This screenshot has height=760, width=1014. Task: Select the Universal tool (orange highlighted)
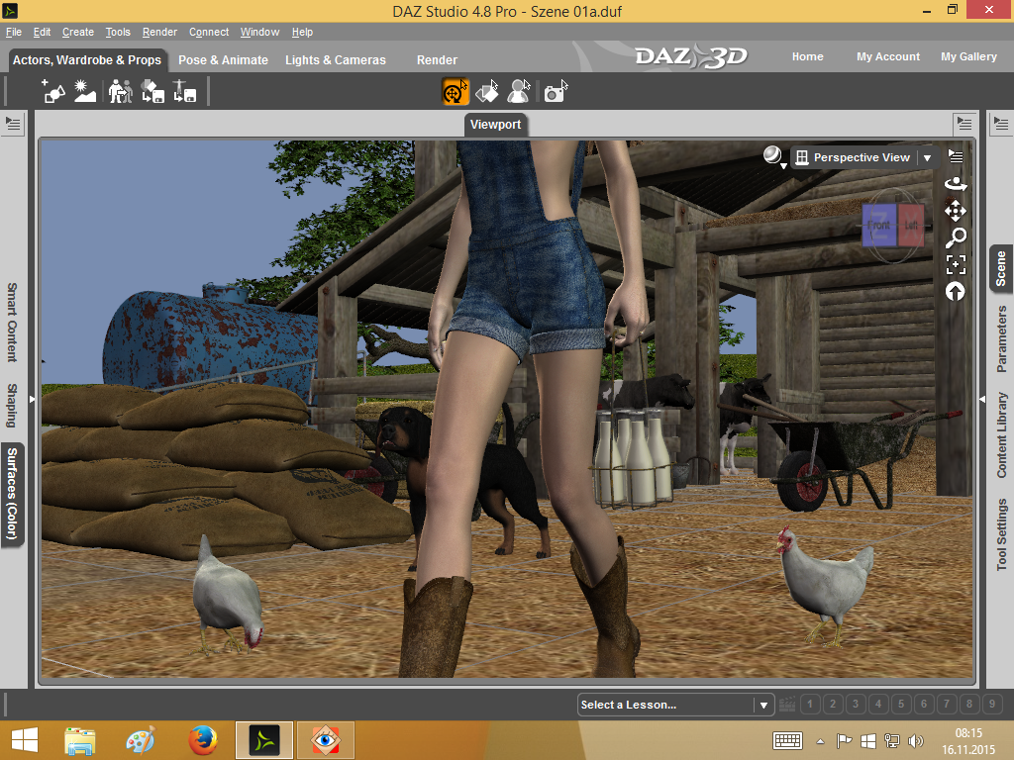[456, 91]
